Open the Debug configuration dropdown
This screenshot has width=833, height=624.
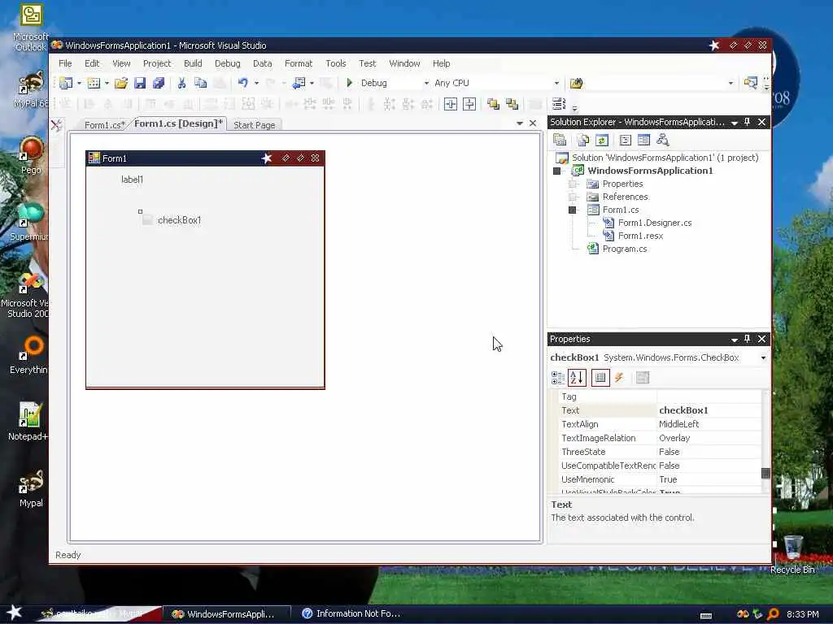click(x=426, y=84)
